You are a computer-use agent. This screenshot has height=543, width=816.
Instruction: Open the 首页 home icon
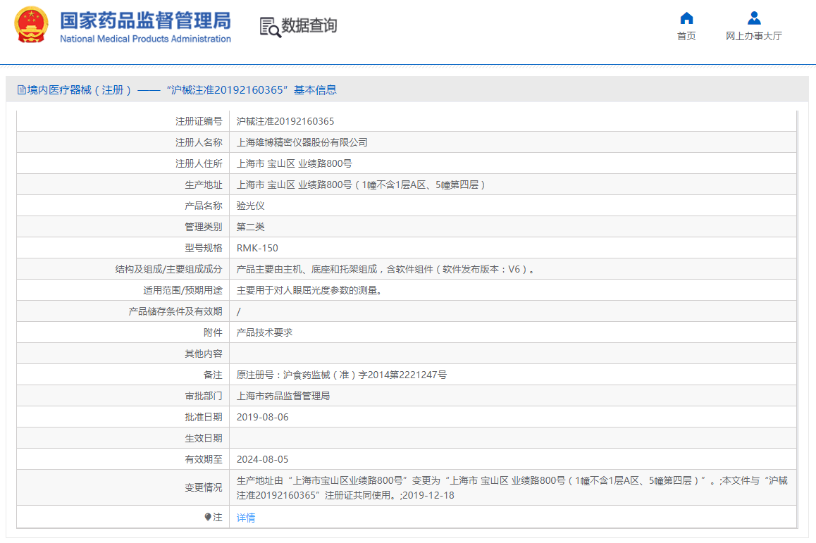click(x=686, y=18)
